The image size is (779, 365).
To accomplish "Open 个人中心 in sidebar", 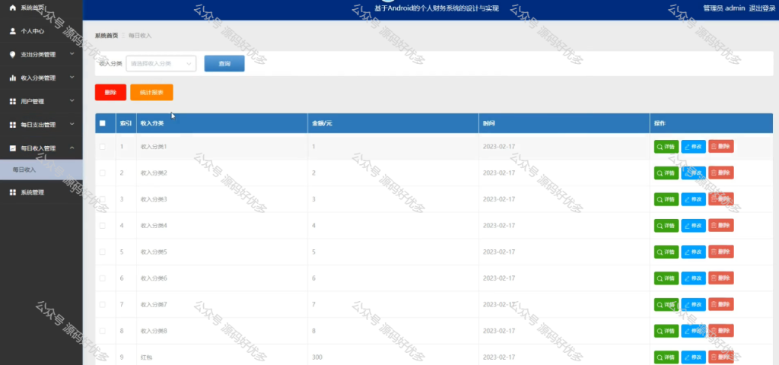I will pyautogui.click(x=32, y=30).
